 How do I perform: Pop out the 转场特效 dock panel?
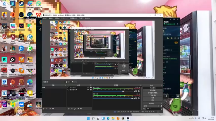coord(161,103)
